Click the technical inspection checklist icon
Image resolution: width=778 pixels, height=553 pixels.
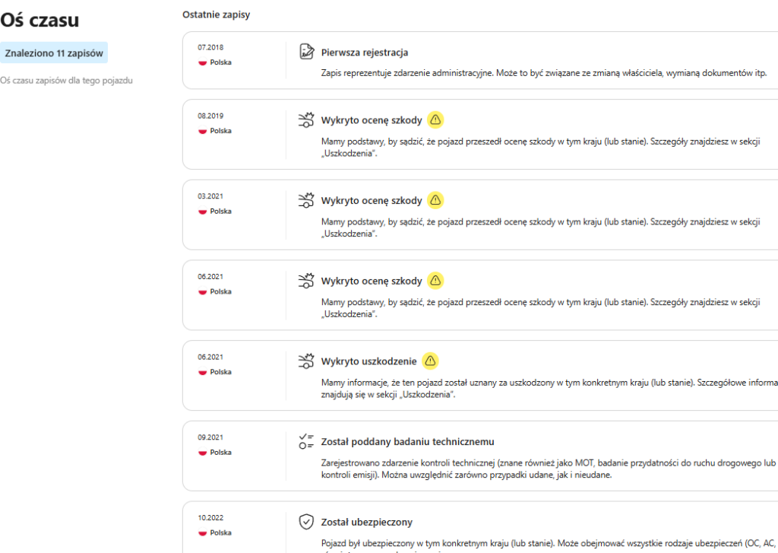coord(306,441)
